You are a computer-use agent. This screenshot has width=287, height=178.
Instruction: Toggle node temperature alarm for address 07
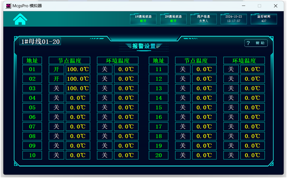pos(56,127)
